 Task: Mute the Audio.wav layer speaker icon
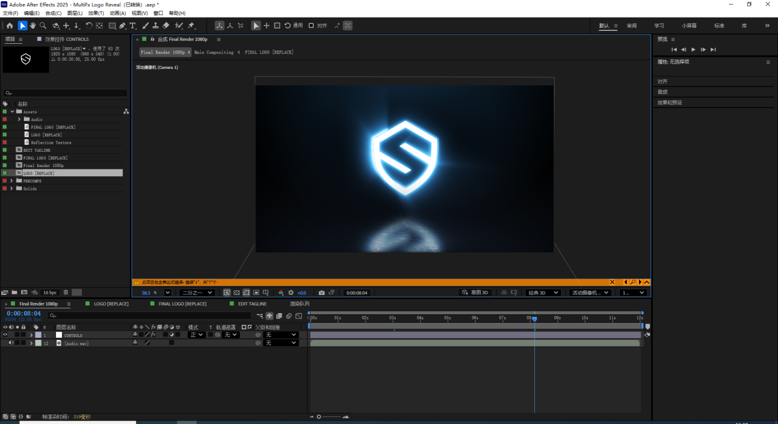pos(11,343)
